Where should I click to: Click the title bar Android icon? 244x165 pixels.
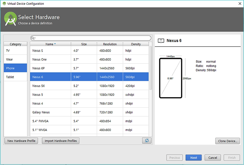coord(4,4)
